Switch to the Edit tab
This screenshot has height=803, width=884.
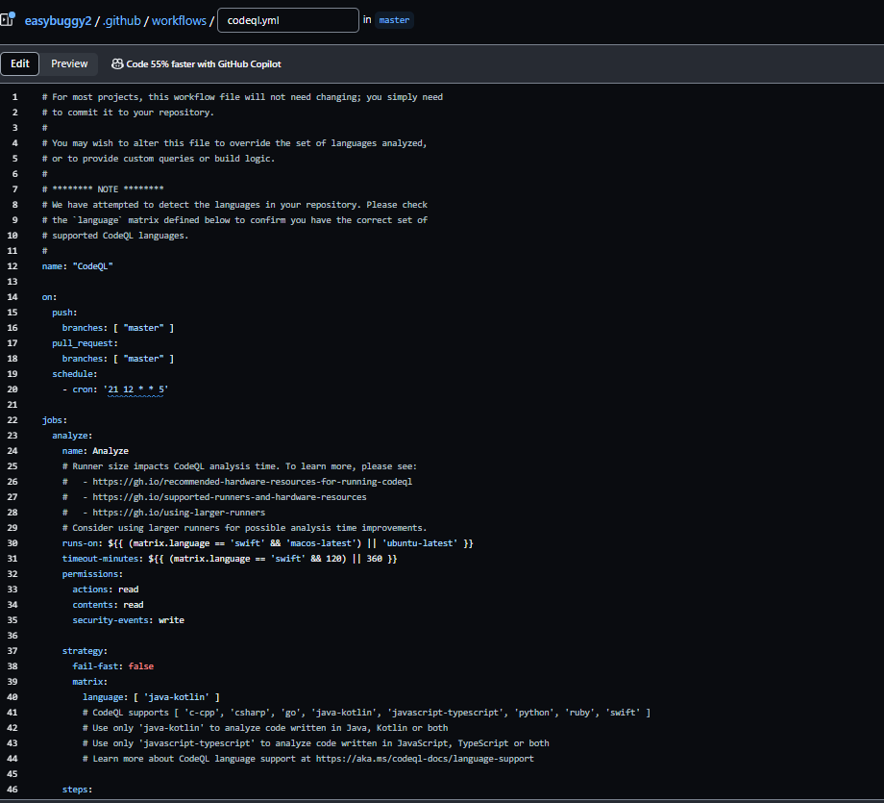20,64
